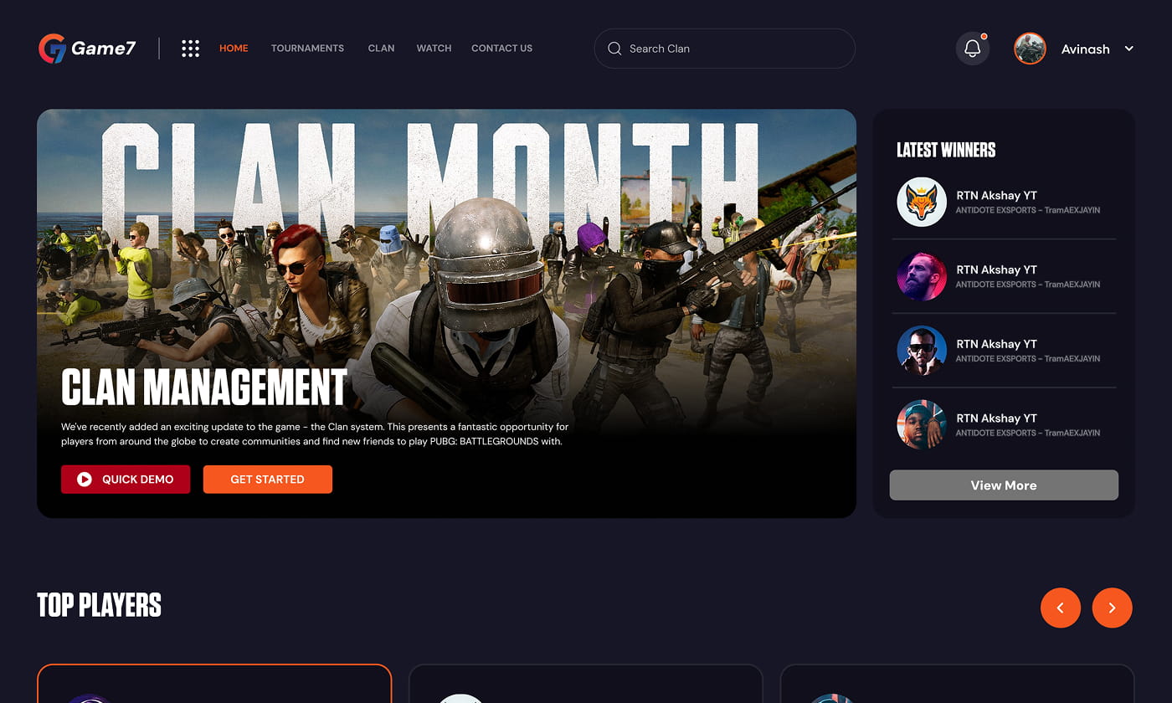This screenshot has height=703, width=1172.
Task: Expand the Avinash user dropdown chevron
Action: (x=1128, y=49)
